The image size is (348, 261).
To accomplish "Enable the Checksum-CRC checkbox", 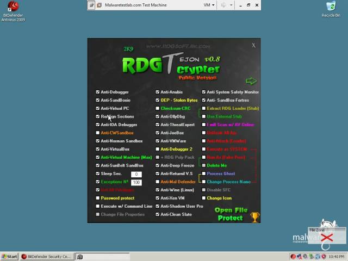I will 157,108.
